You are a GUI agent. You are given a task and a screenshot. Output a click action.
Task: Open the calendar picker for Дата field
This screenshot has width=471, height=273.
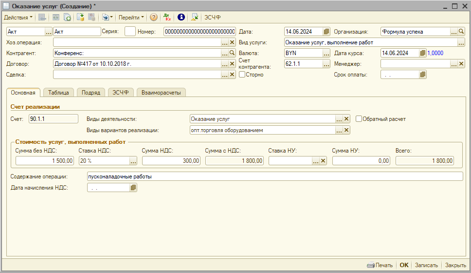(326, 32)
